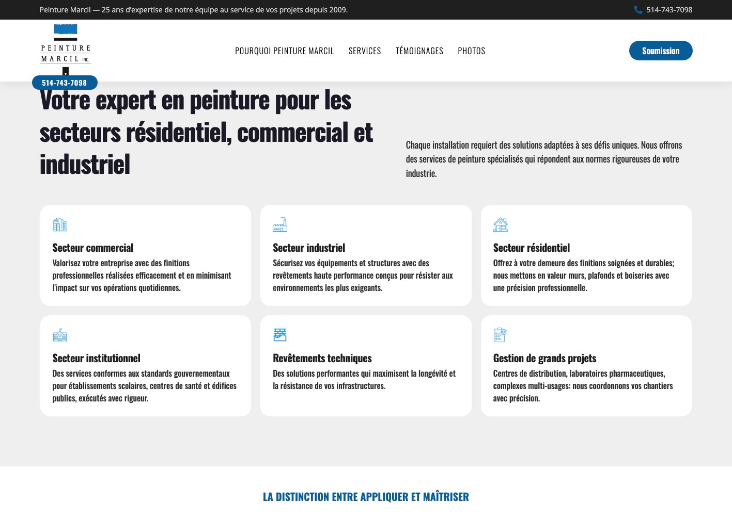Click the Soumission button
Image resolution: width=732 pixels, height=516 pixels.
[x=661, y=51]
